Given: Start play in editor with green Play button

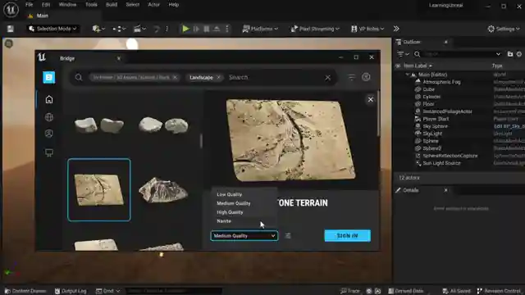Looking at the screenshot, I should [185, 29].
